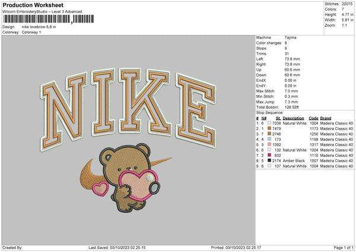Select the brown swatch with 2746 stitches
The height and width of the screenshot is (252, 356).
click(x=269, y=134)
